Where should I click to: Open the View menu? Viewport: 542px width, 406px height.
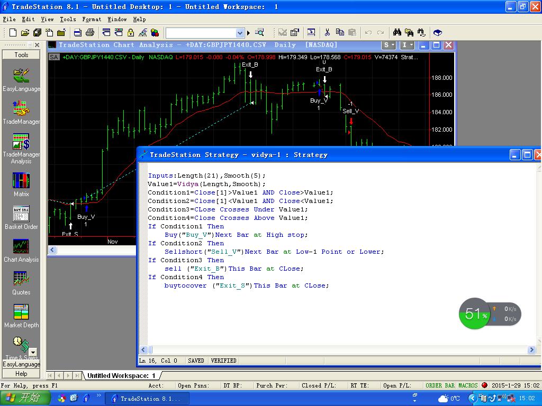pyautogui.click(x=47, y=20)
